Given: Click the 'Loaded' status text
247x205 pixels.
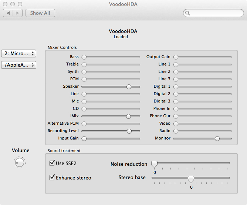Looking at the screenshot, I should click(x=121, y=37).
